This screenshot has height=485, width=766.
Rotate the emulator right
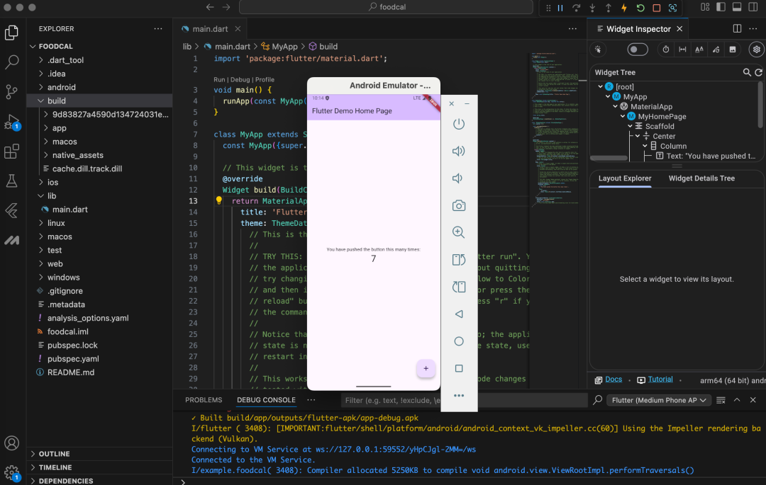click(459, 287)
